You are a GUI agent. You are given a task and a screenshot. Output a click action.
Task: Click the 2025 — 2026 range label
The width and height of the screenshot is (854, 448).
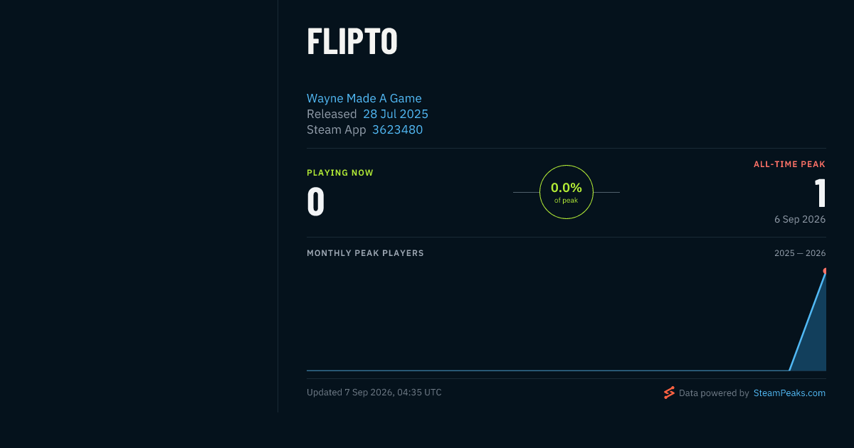(800, 253)
